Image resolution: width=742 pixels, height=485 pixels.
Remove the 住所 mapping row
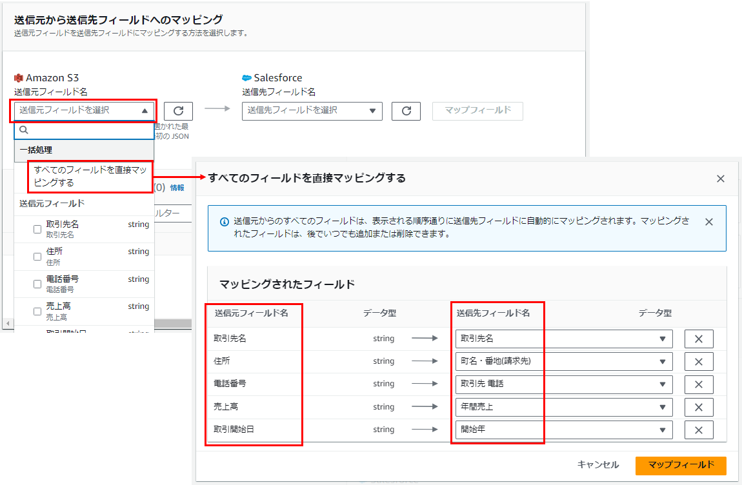[x=699, y=362]
